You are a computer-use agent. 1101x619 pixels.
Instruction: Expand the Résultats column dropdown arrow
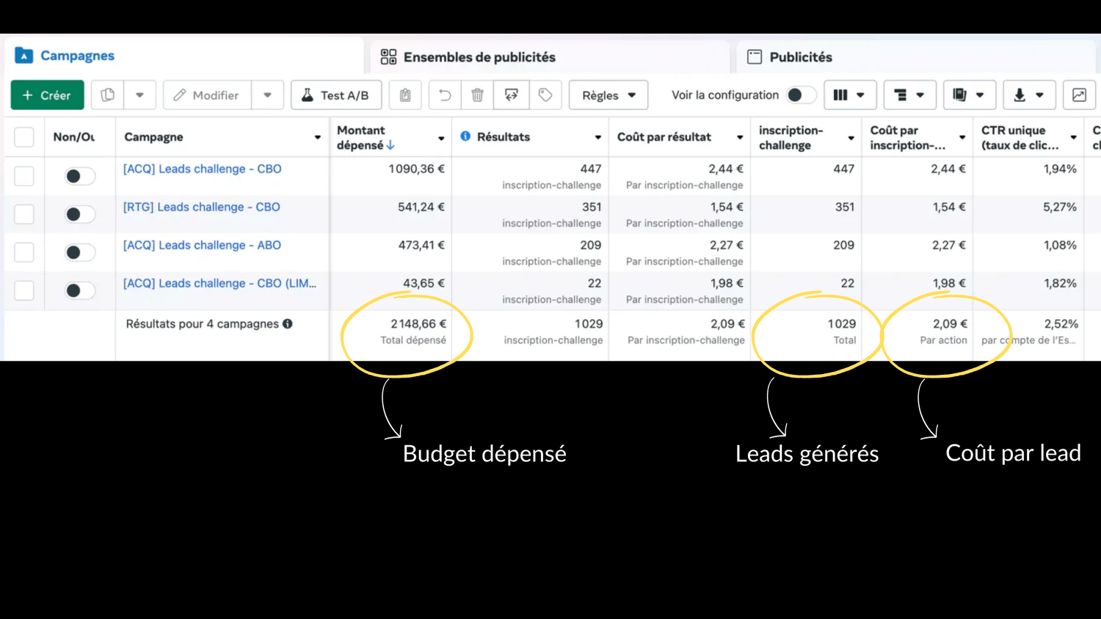coord(598,137)
